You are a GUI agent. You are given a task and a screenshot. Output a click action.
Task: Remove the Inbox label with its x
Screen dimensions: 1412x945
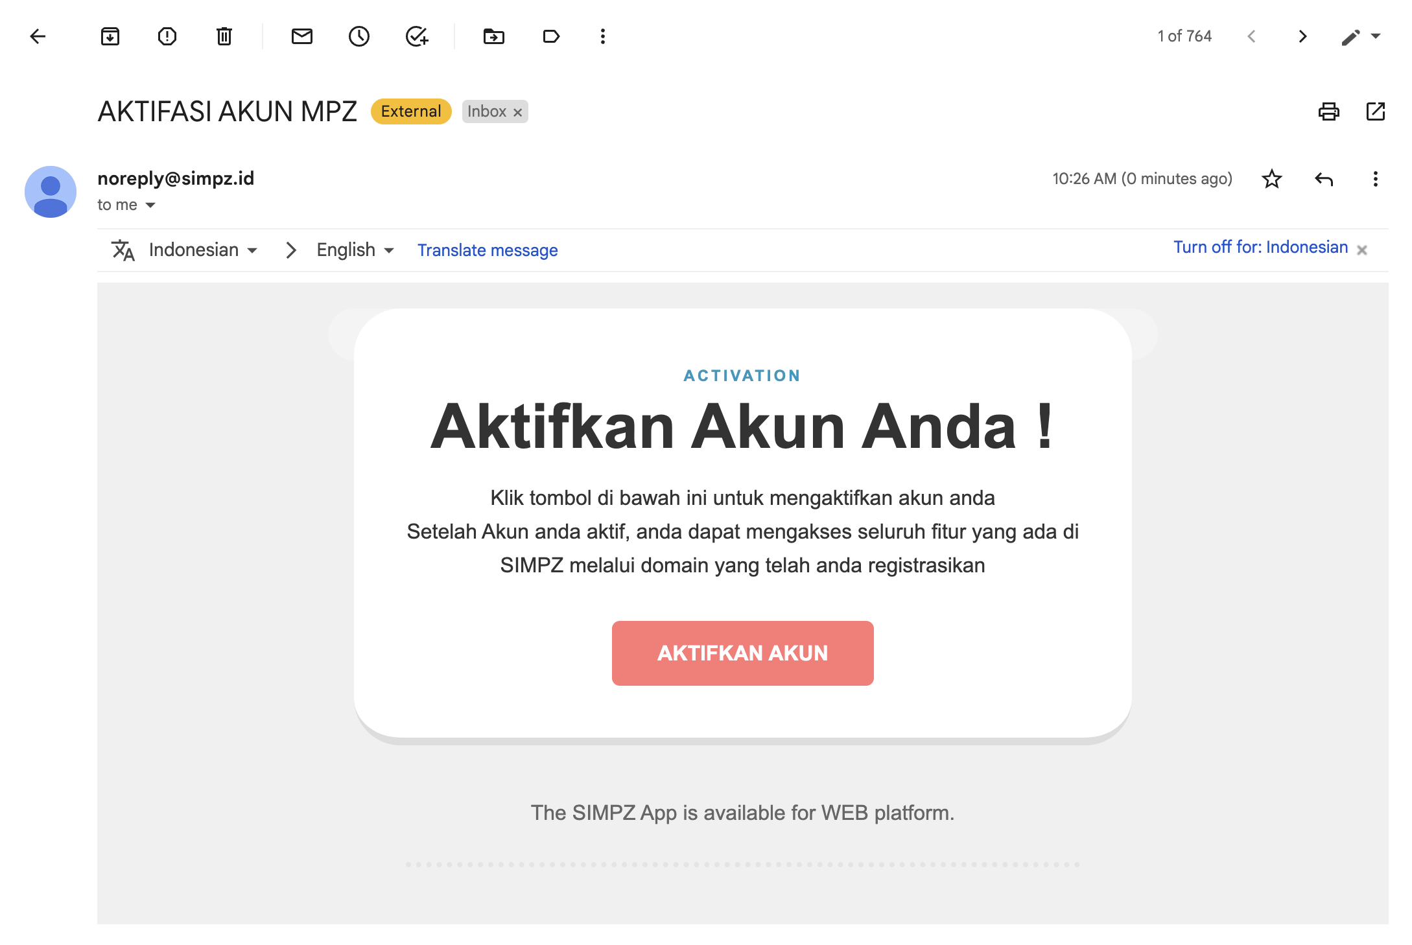517,112
